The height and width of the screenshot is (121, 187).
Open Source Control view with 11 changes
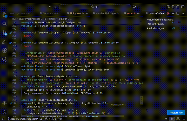(x=4, y=33)
